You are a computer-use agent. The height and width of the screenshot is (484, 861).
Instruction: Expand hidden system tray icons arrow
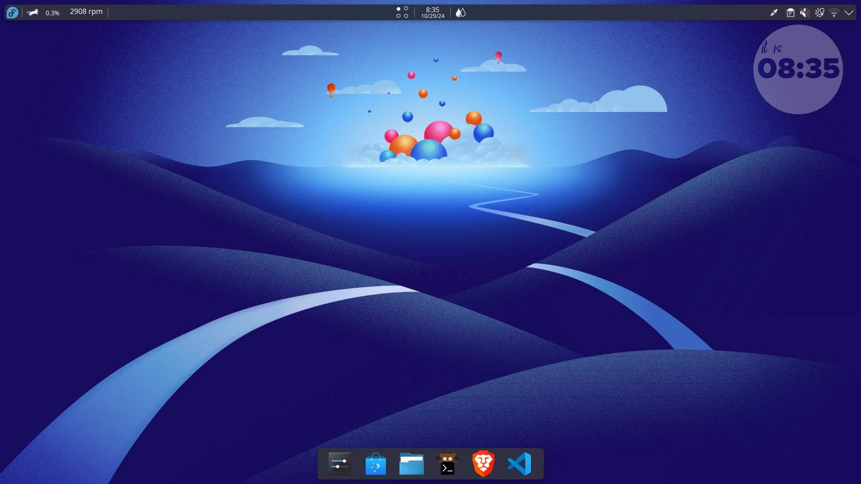pyautogui.click(x=849, y=13)
